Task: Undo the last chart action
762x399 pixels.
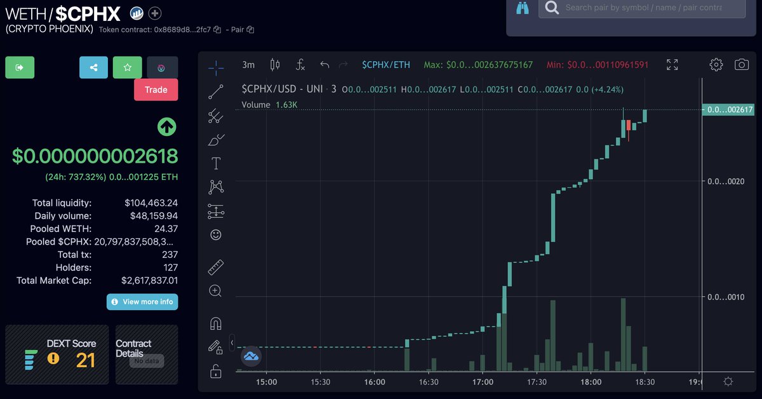Action: click(x=324, y=64)
